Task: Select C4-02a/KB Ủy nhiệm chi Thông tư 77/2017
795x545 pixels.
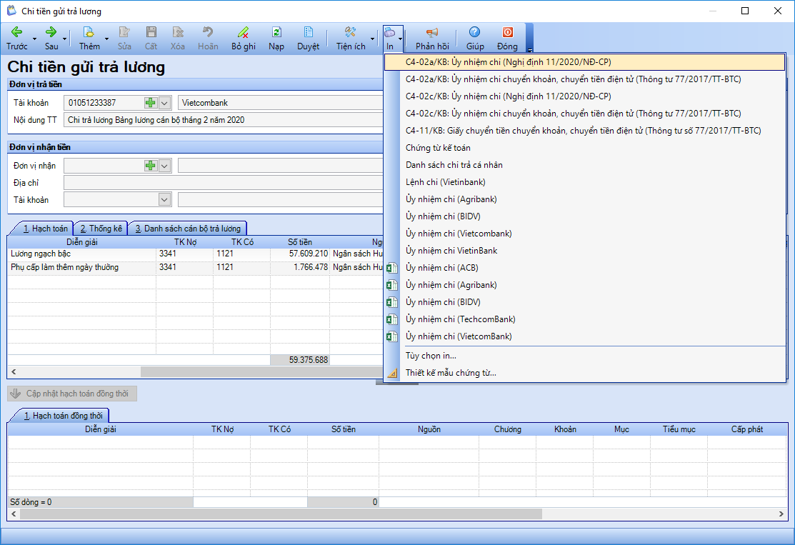Action: [584, 79]
